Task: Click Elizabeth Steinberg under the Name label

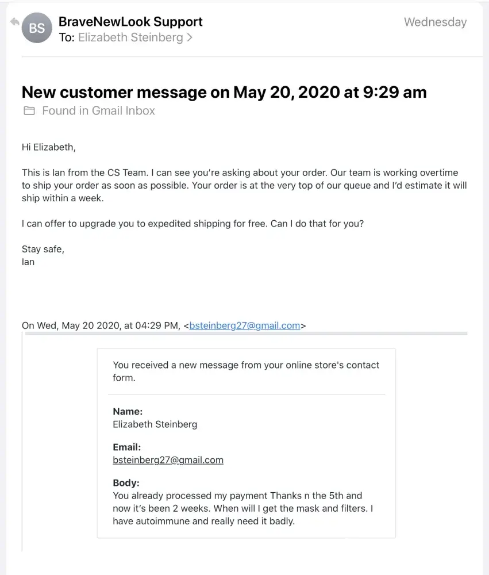Action: coord(155,424)
